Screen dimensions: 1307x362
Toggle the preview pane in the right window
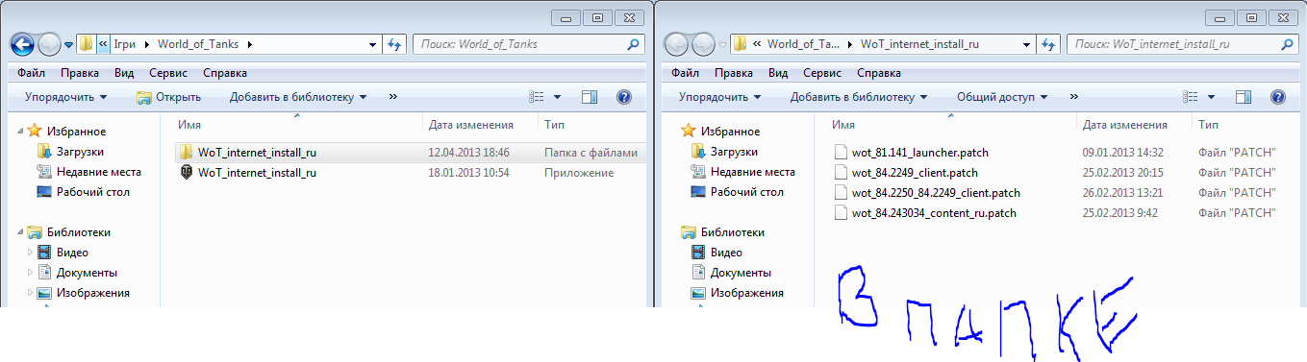[1244, 97]
